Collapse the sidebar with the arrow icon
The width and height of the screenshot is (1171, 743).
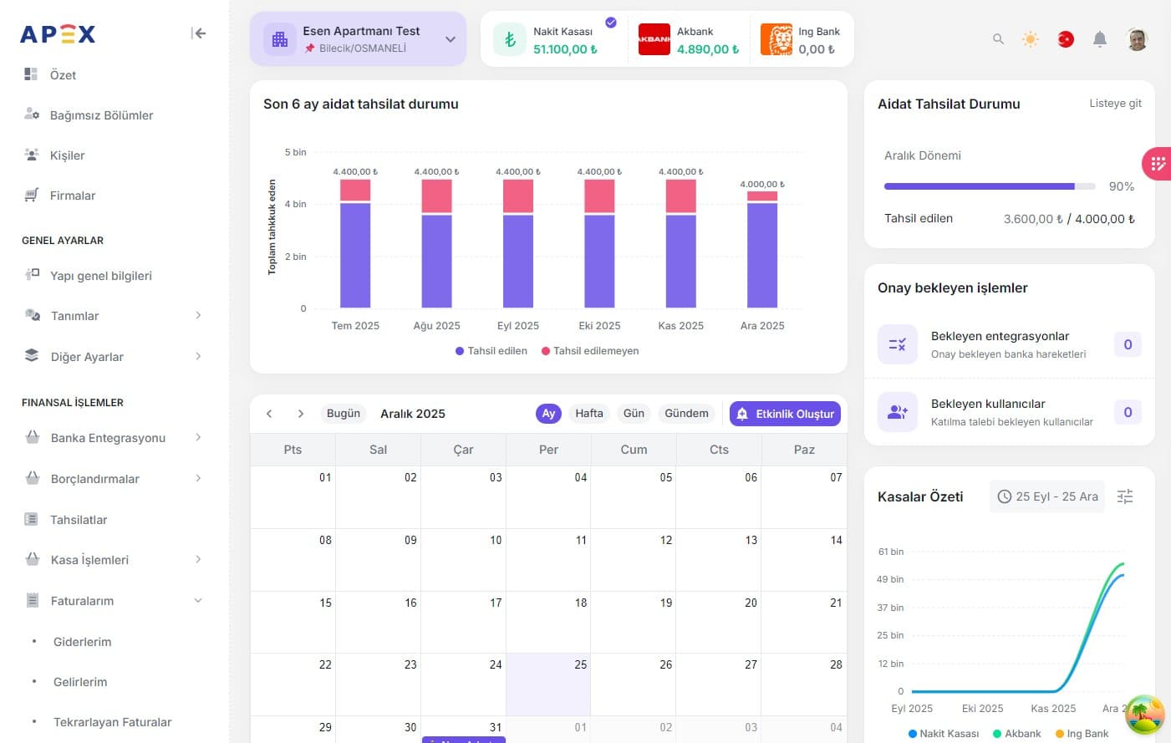pos(199,33)
